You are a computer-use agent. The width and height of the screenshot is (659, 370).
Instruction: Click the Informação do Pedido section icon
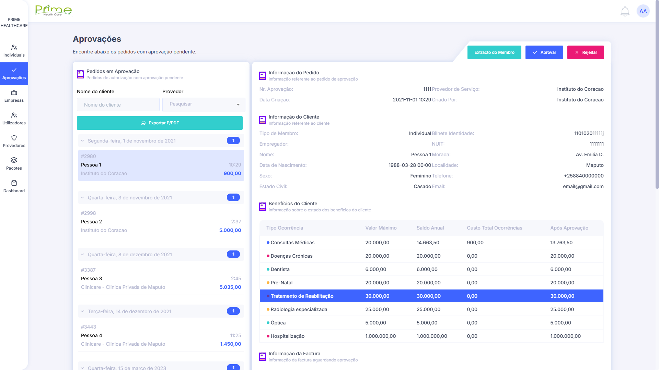click(263, 76)
